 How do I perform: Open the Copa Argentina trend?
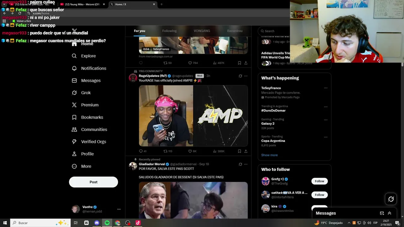tap(273, 141)
